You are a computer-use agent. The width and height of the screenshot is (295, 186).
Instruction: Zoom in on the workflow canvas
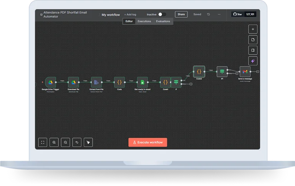tap(54, 142)
